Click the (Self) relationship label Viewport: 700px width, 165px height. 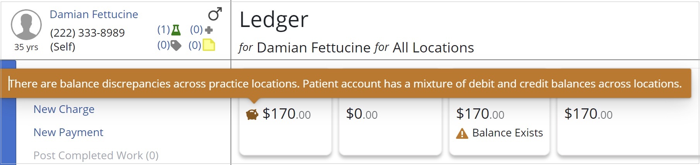click(63, 47)
